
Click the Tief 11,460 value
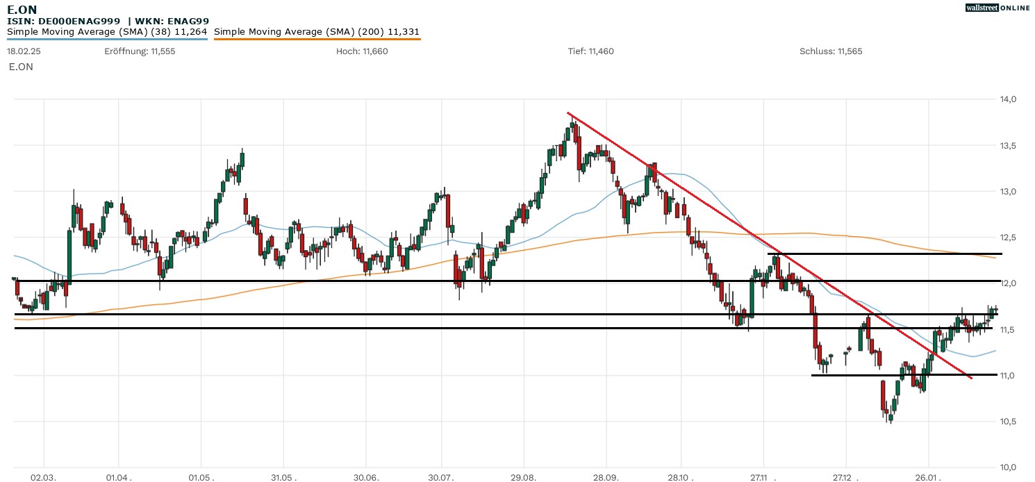[x=590, y=51]
